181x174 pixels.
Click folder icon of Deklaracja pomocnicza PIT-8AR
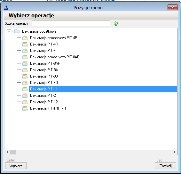(x=25, y=57)
